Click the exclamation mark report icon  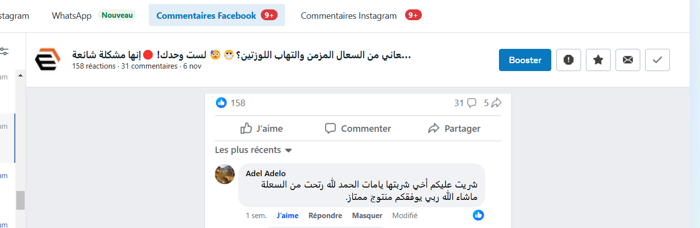(569, 60)
